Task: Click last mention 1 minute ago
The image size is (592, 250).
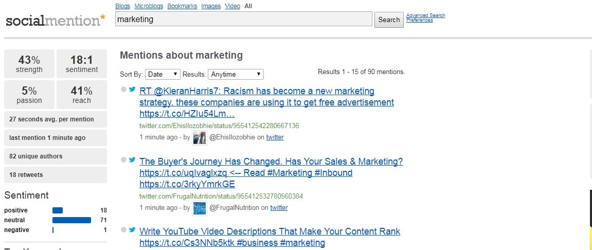Action: pyautogui.click(x=56, y=138)
